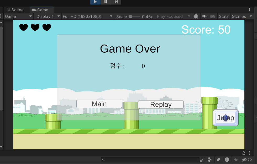Click the 점수 : label
257x164 pixels.
tap(117, 66)
